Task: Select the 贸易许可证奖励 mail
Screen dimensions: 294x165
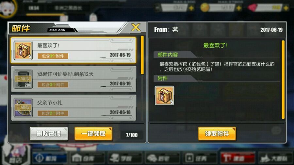Action: pos(73,79)
